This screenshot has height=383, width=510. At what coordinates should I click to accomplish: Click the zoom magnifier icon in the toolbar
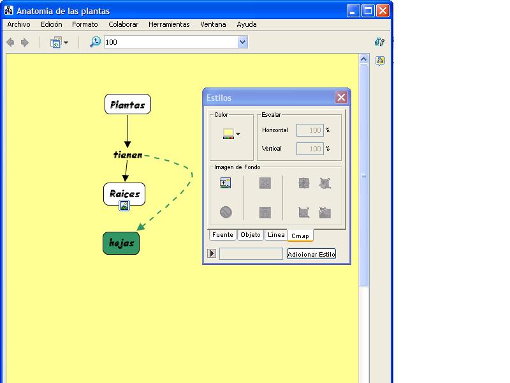[x=95, y=42]
